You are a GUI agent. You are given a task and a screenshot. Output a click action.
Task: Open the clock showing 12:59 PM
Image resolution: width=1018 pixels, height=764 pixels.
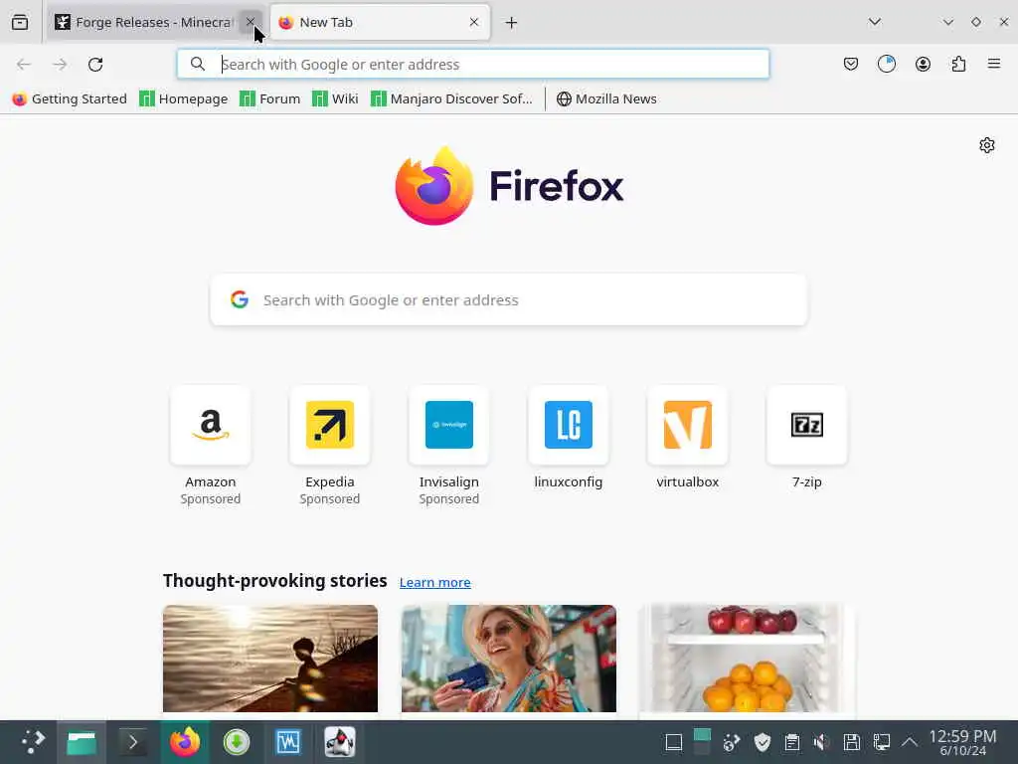[x=962, y=742]
